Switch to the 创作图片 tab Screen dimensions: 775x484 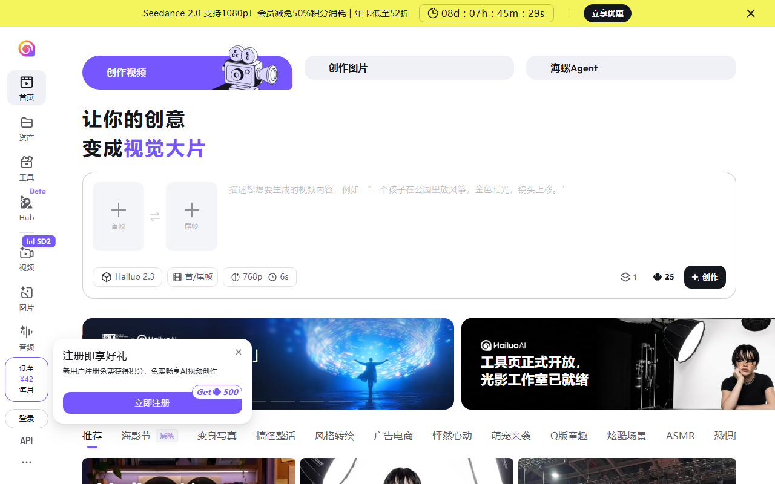(x=409, y=68)
